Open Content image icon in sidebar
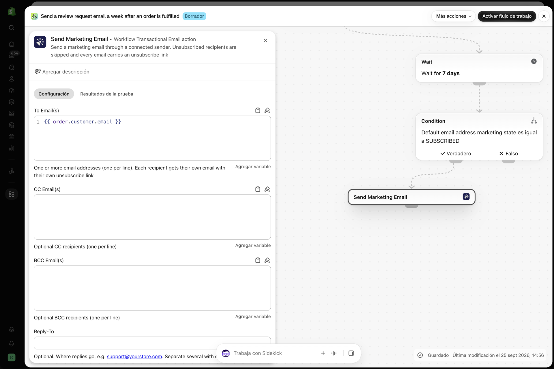The image size is (554, 369). [12, 113]
